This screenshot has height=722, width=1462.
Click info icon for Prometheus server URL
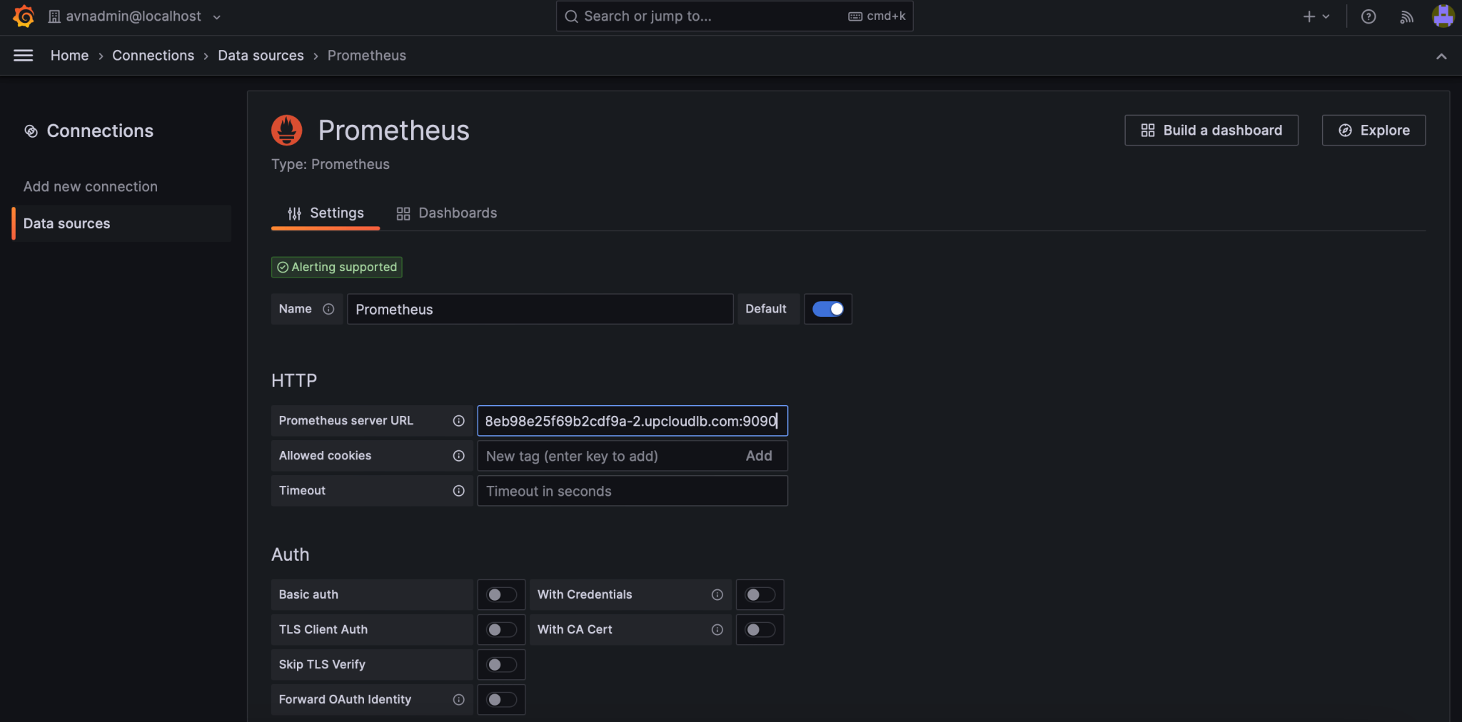(x=459, y=421)
